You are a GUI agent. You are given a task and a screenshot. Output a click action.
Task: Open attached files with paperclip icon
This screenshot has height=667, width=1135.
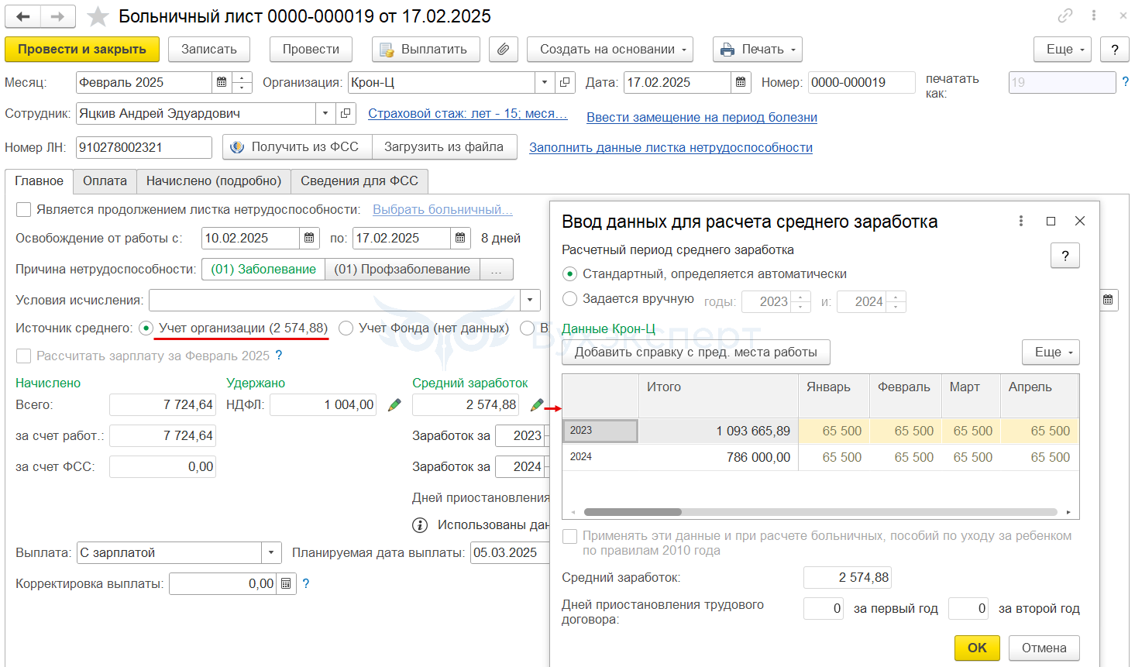pyautogui.click(x=503, y=50)
